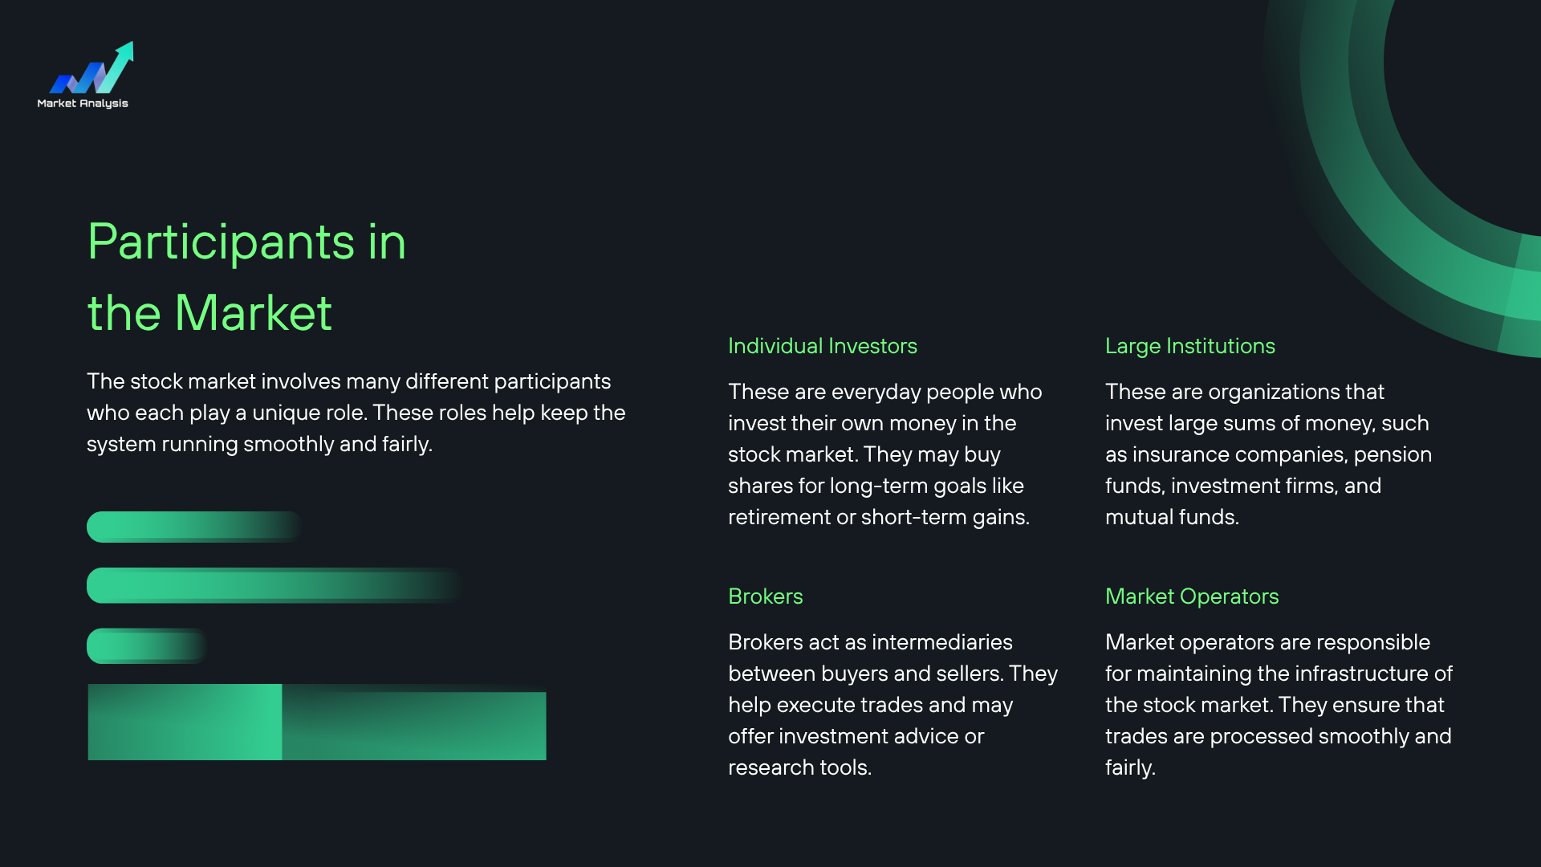Select the paragraph about maintaining market infrastructure
This screenshot has height=867, width=1541.
point(1279,705)
